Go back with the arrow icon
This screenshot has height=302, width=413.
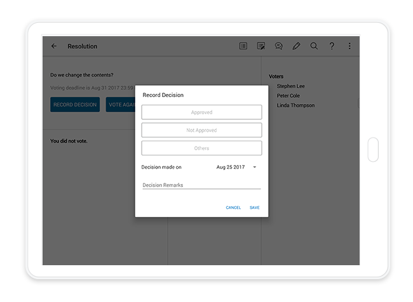(54, 46)
